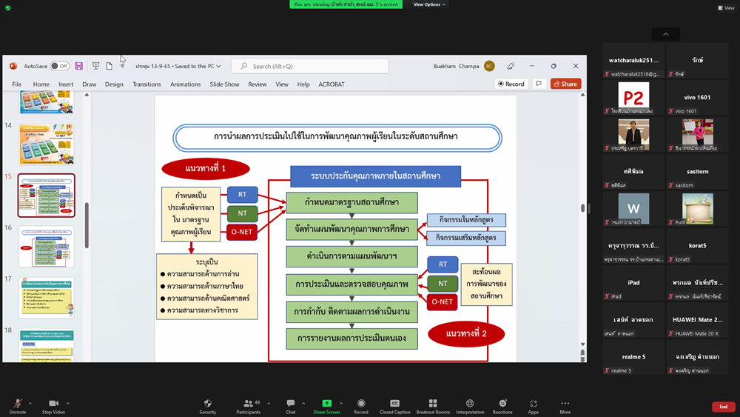Click the slide panel scrollbar thumb
Image resolution: width=740 pixels, height=417 pixels.
(87, 225)
